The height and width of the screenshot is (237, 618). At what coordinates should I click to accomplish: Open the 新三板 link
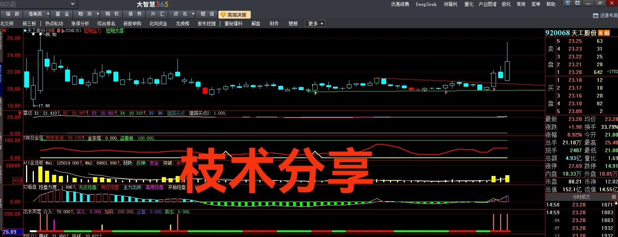29,23
